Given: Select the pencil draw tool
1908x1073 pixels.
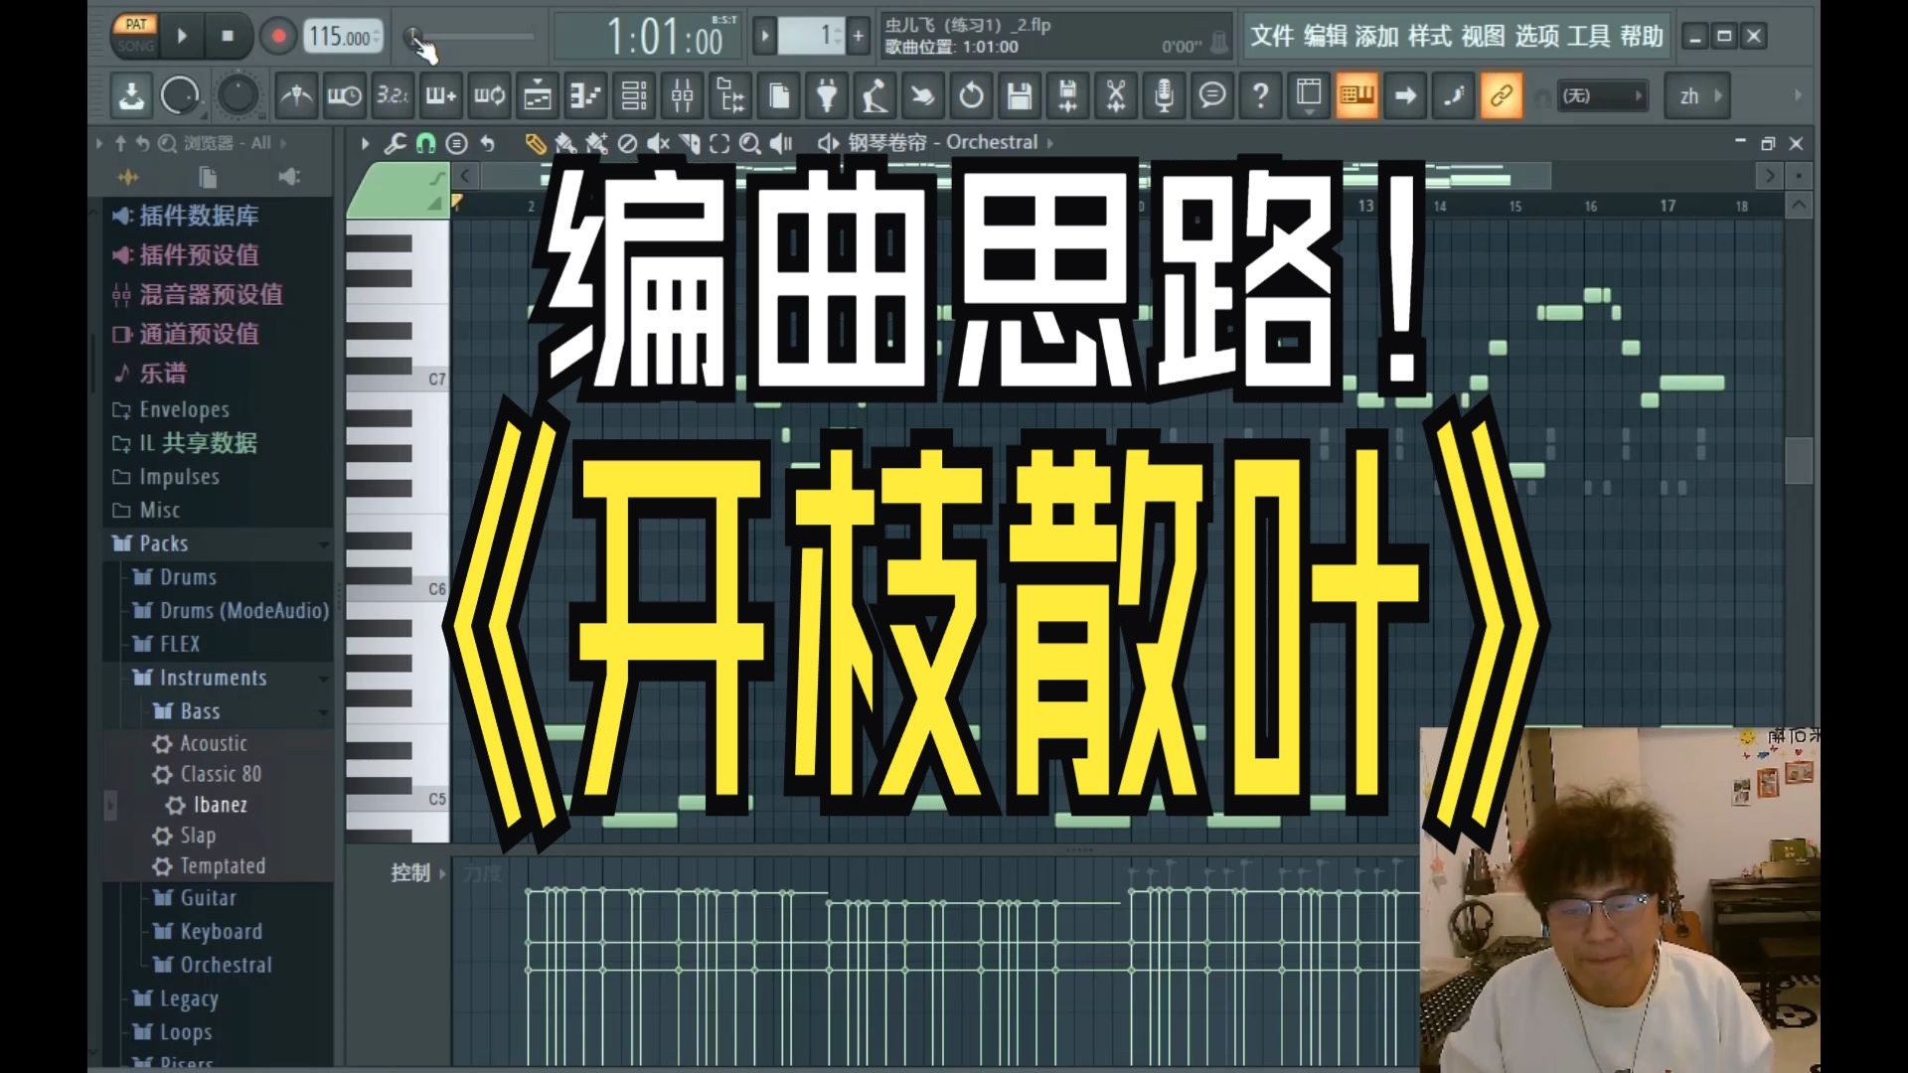Looking at the screenshot, I should (535, 144).
